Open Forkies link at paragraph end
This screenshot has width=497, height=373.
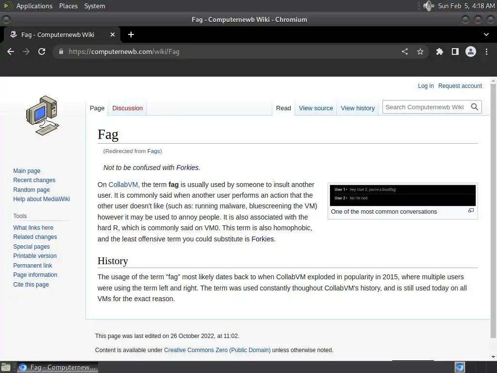263,239
